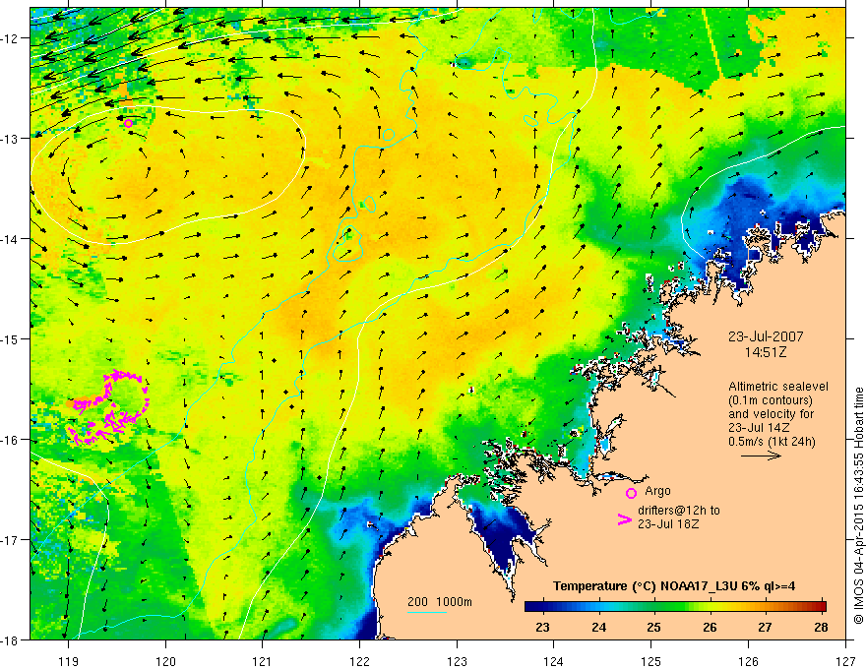The width and height of the screenshot is (866, 669).
Task: Click the '120' longitude axis label
Action: (165, 661)
